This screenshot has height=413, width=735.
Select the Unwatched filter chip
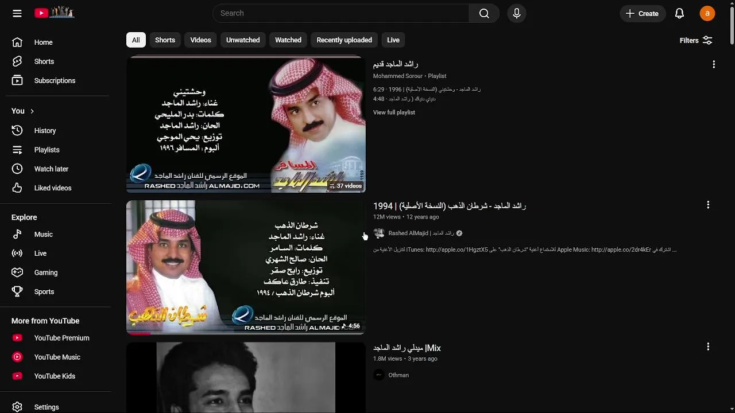(x=243, y=40)
